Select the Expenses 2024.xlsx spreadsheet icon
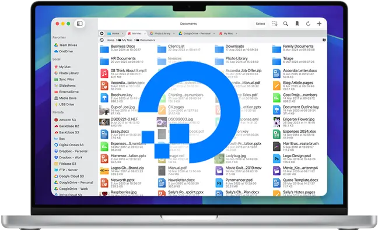 pos(276,134)
